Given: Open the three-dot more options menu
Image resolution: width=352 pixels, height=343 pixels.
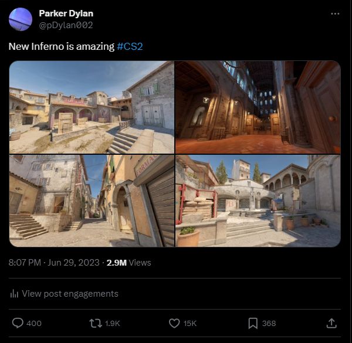Looking at the screenshot, I should click(335, 14).
